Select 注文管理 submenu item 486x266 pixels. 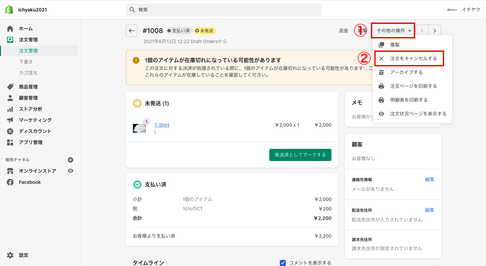click(28, 51)
